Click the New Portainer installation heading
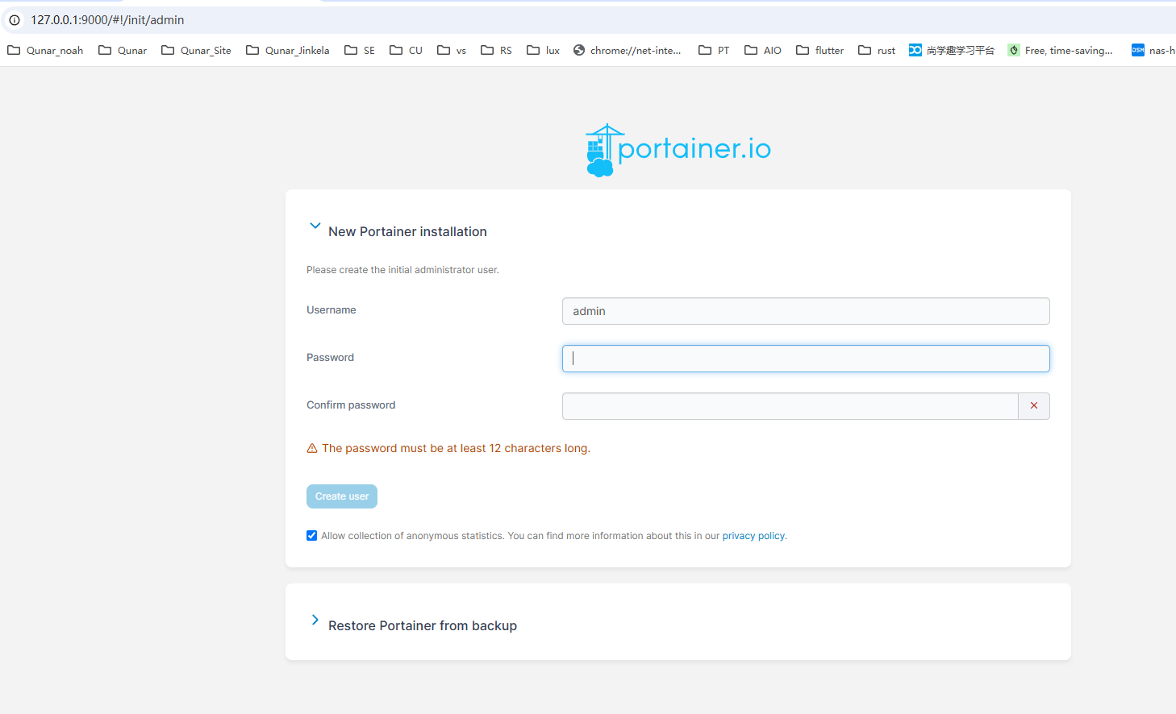Viewport: 1176px width, 714px height. pos(407,232)
